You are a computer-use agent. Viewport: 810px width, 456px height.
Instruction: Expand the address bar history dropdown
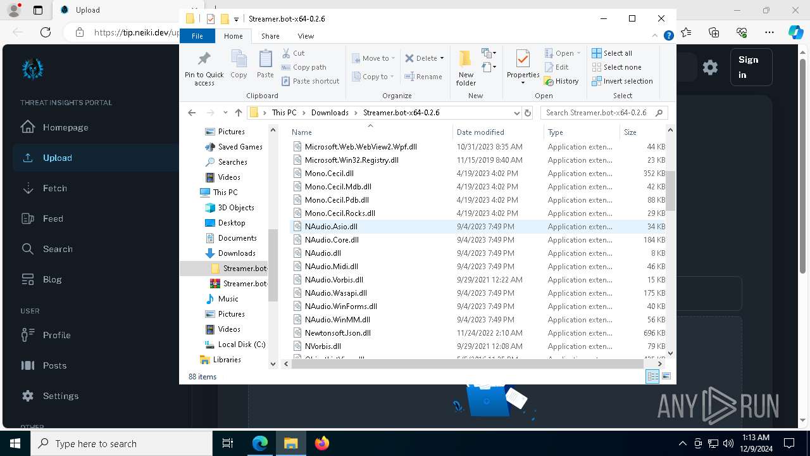click(517, 113)
